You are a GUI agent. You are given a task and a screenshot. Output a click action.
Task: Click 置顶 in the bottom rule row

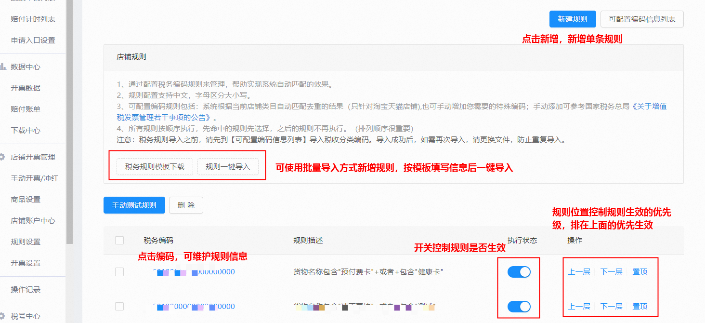pyautogui.click(x=640, y=306)
